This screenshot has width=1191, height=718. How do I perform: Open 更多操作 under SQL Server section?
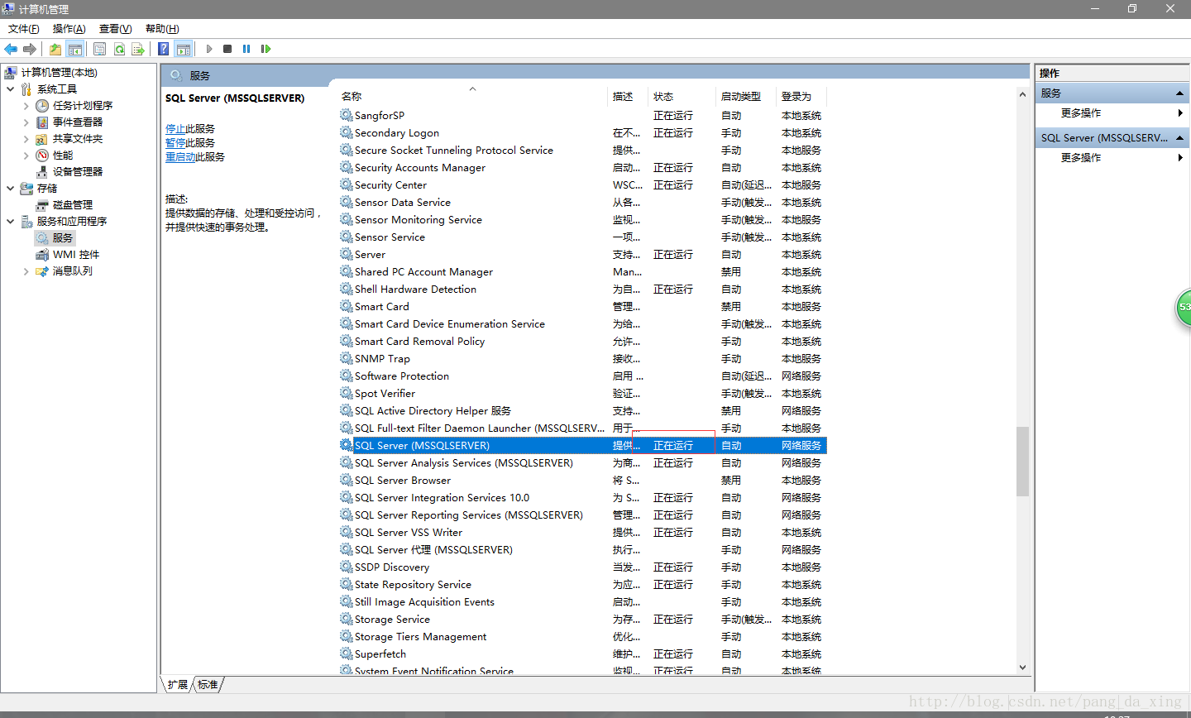(1081, 158)
